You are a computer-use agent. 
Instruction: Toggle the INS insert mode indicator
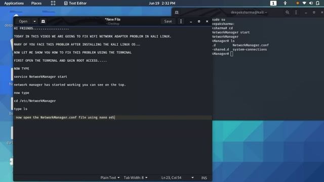point(204,177)
